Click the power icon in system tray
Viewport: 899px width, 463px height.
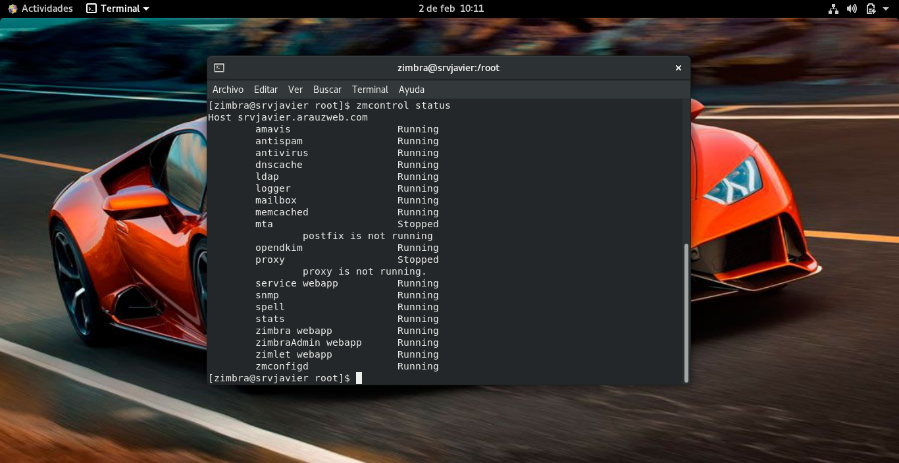point(871,9)
